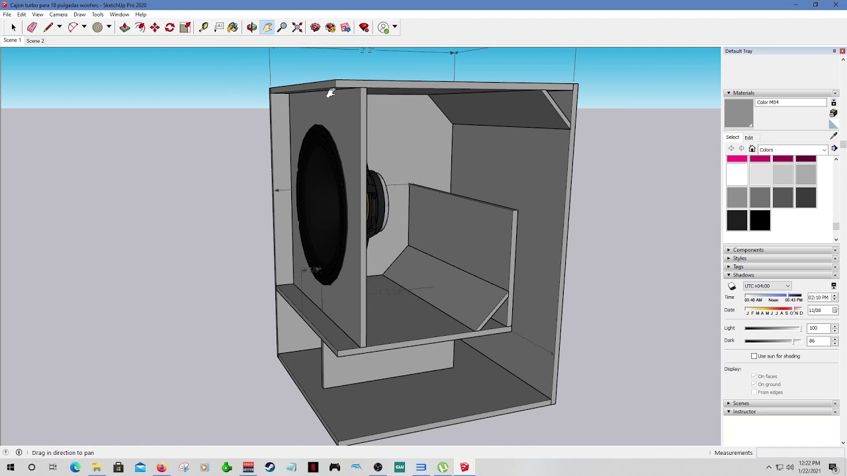Go to In Model materials home icon
This screenshot has width=847, height=476.
[x=752, y=149]
